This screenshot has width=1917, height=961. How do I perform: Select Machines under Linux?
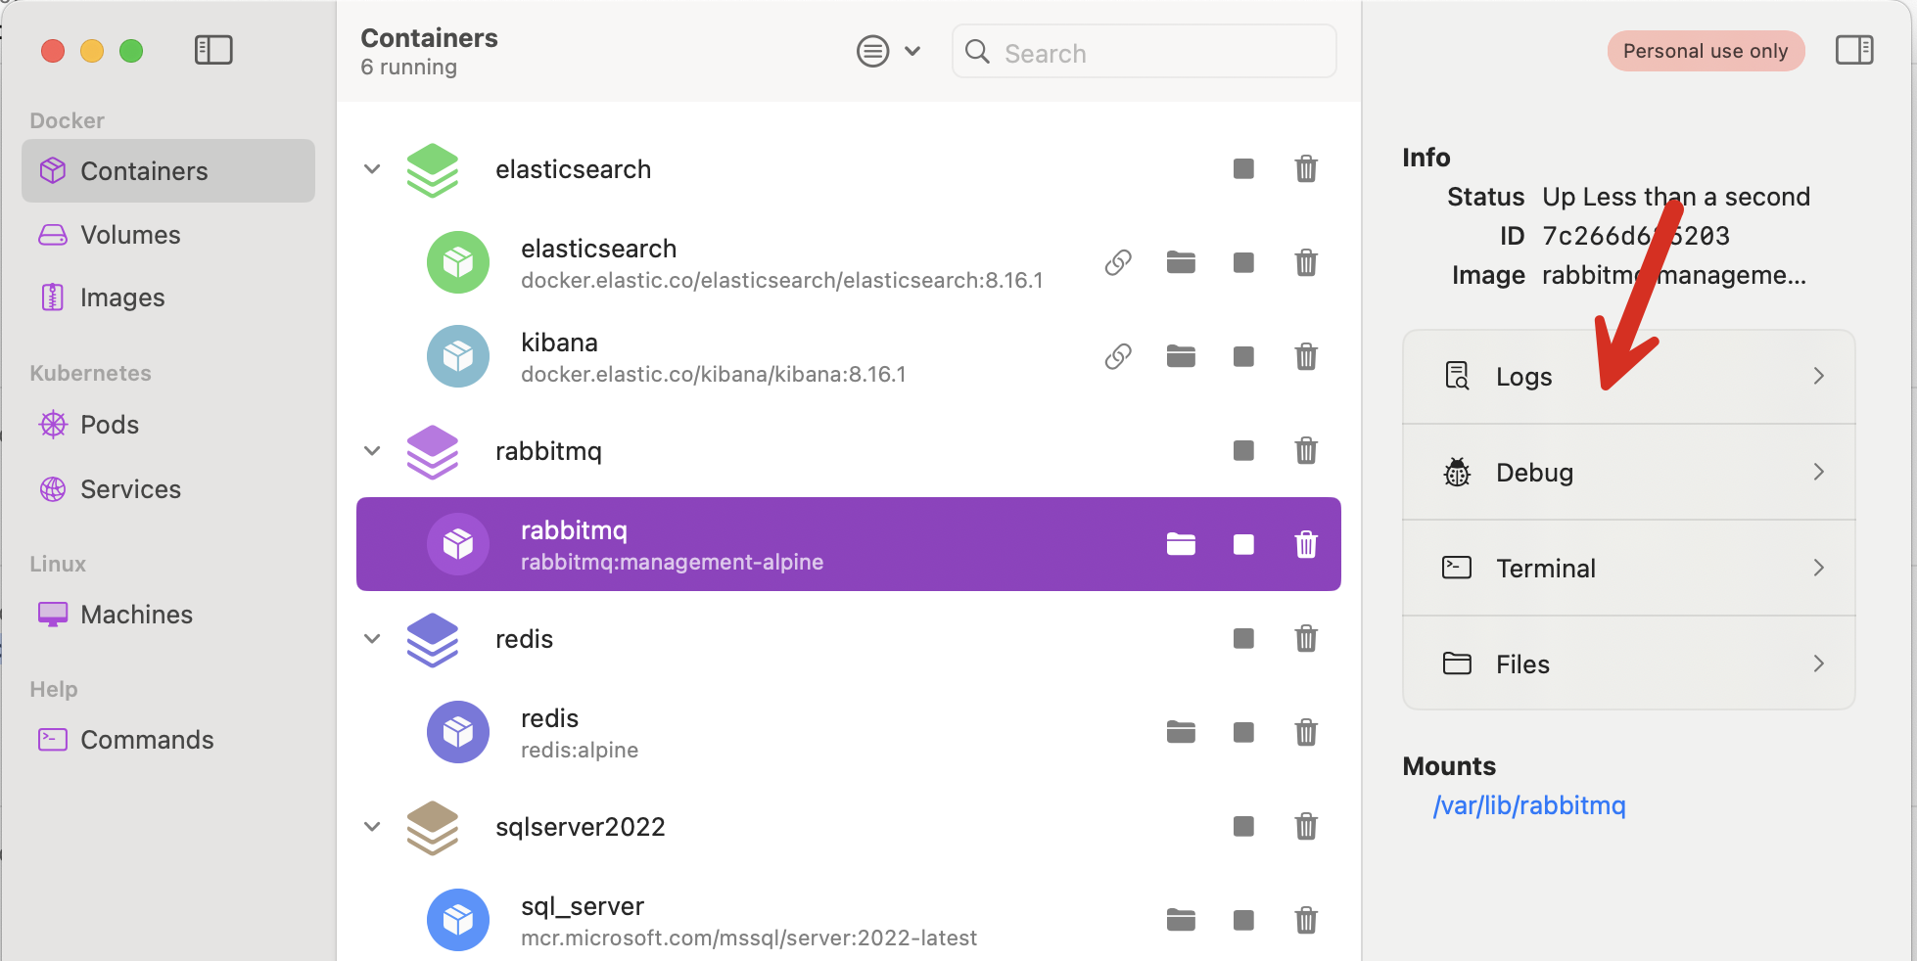136,615
